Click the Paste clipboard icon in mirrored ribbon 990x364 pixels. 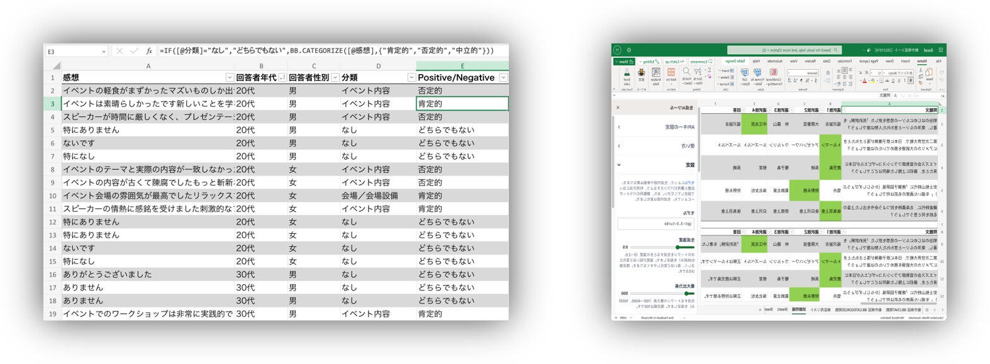tap(929, 72)
